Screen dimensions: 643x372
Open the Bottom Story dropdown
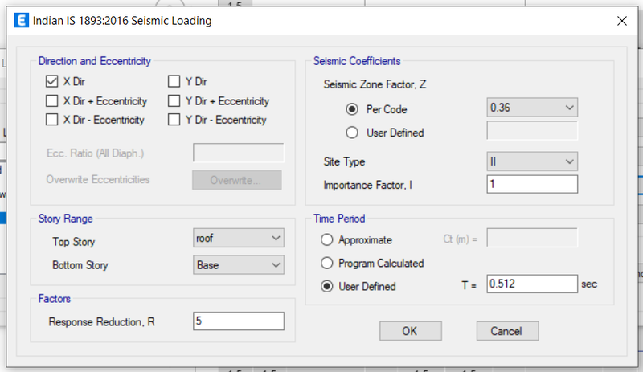pyautogui.click(x=239, y=265)
